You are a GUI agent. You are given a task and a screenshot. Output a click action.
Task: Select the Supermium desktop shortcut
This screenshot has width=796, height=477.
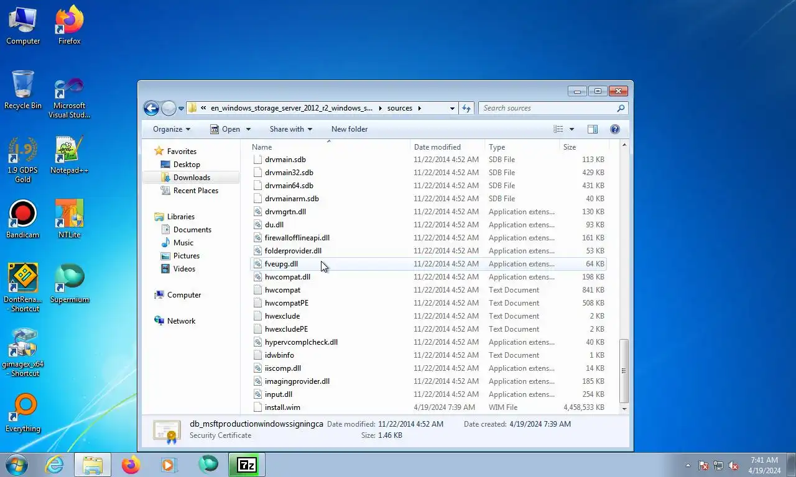(70, 284)
